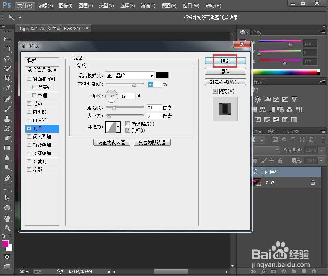Click the delete layer trash icon
The height and width of the screenshot is (276, 328).
coord(314,271)
